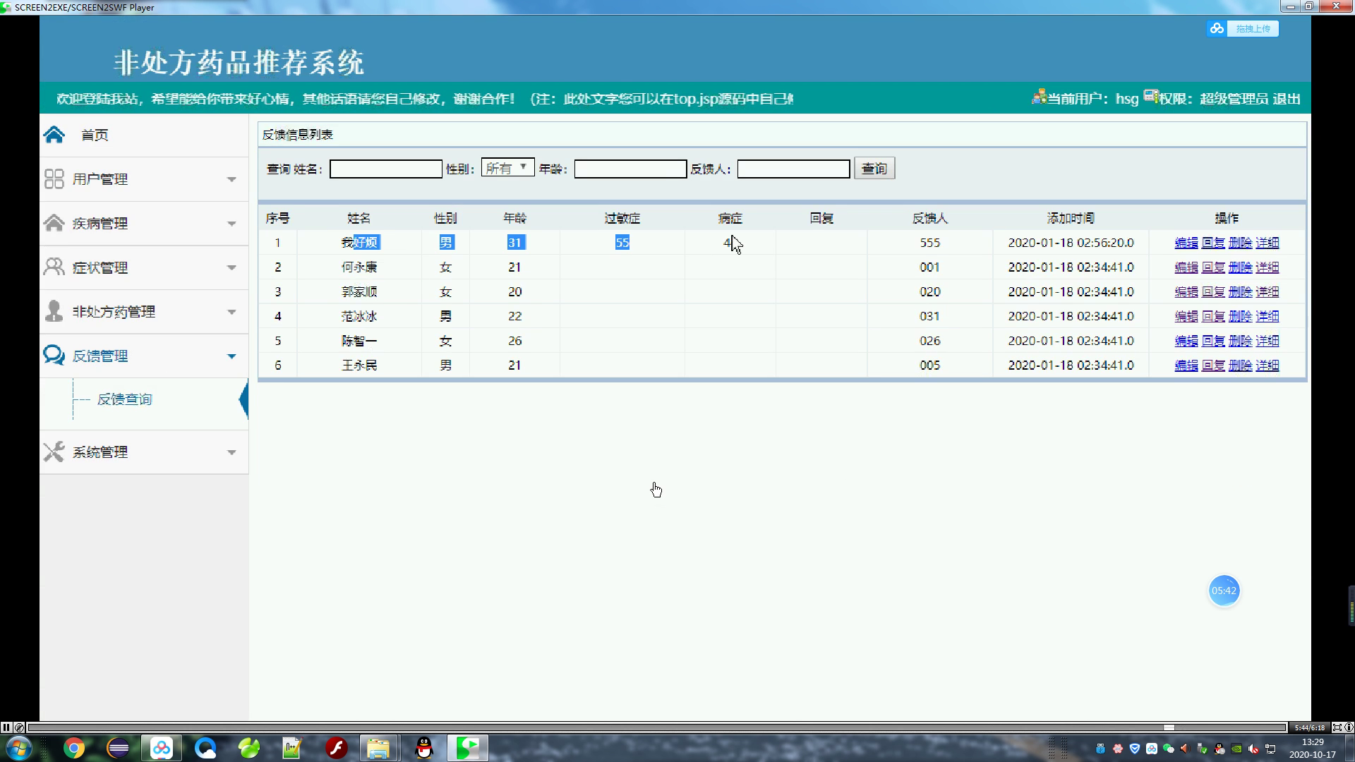
Task: Expand the 疾病管理 menu arrow
Action: click(231, 224)
